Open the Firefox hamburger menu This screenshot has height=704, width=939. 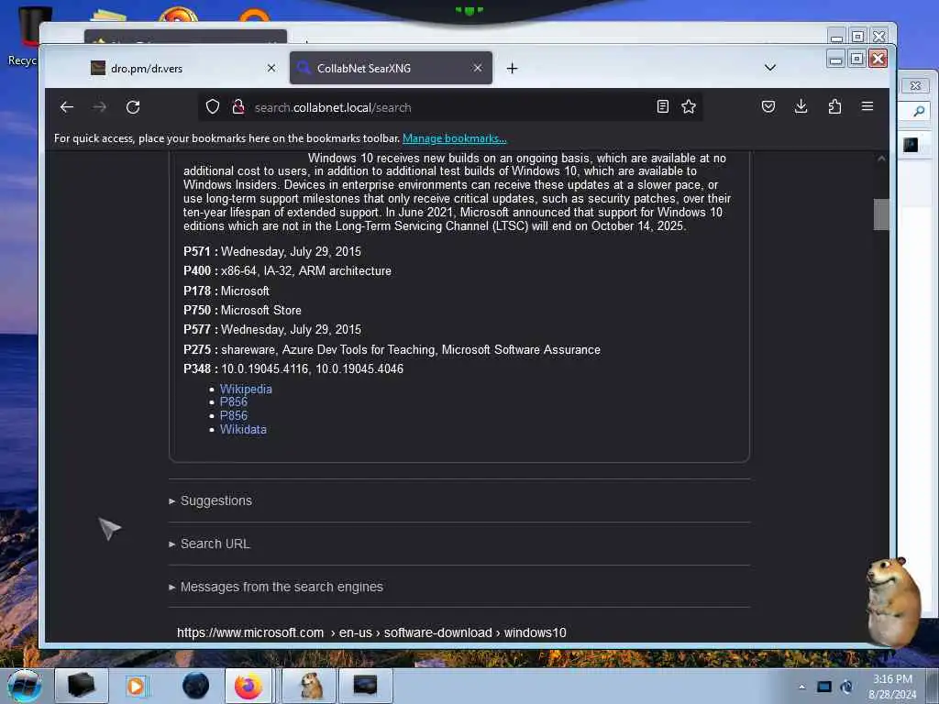867,107
